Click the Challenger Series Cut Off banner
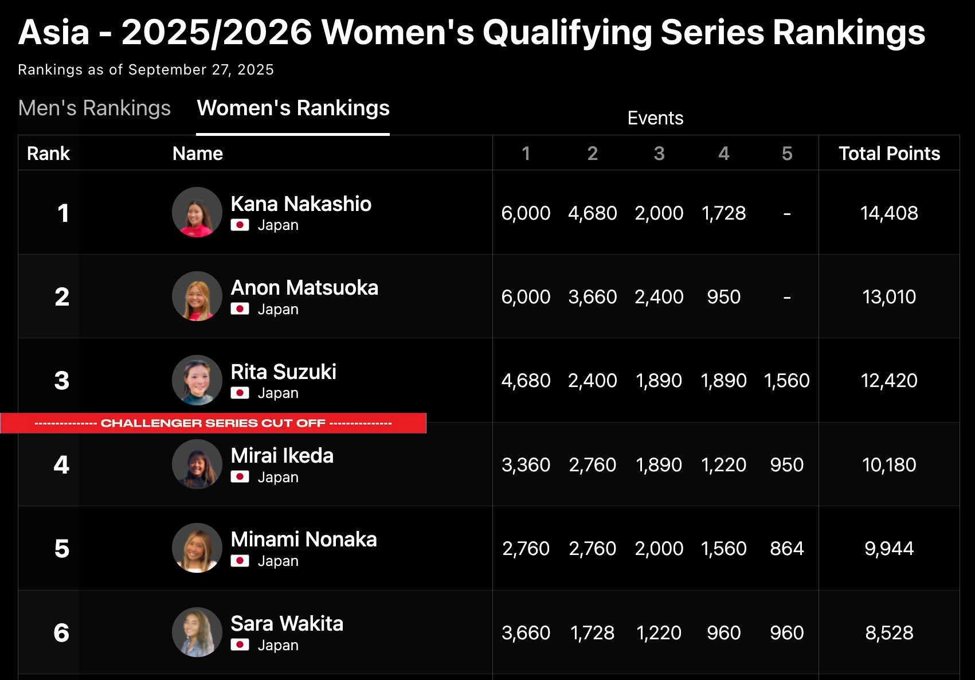 pos(213,423)
